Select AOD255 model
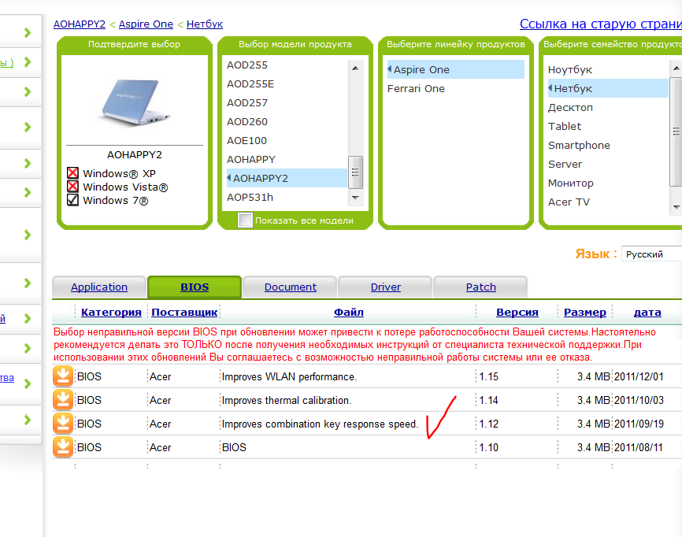This screenshot has width=682, height=537. point(287,65)
